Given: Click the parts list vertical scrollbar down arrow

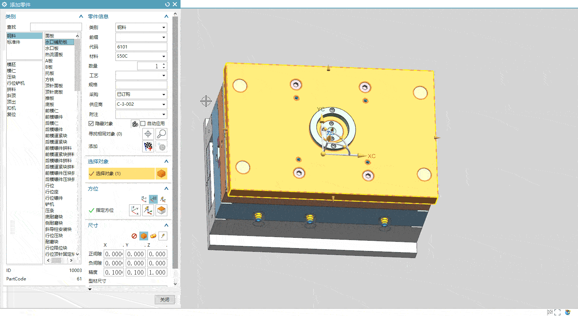Looking at the screenshot, I should (x=77, y=254).
